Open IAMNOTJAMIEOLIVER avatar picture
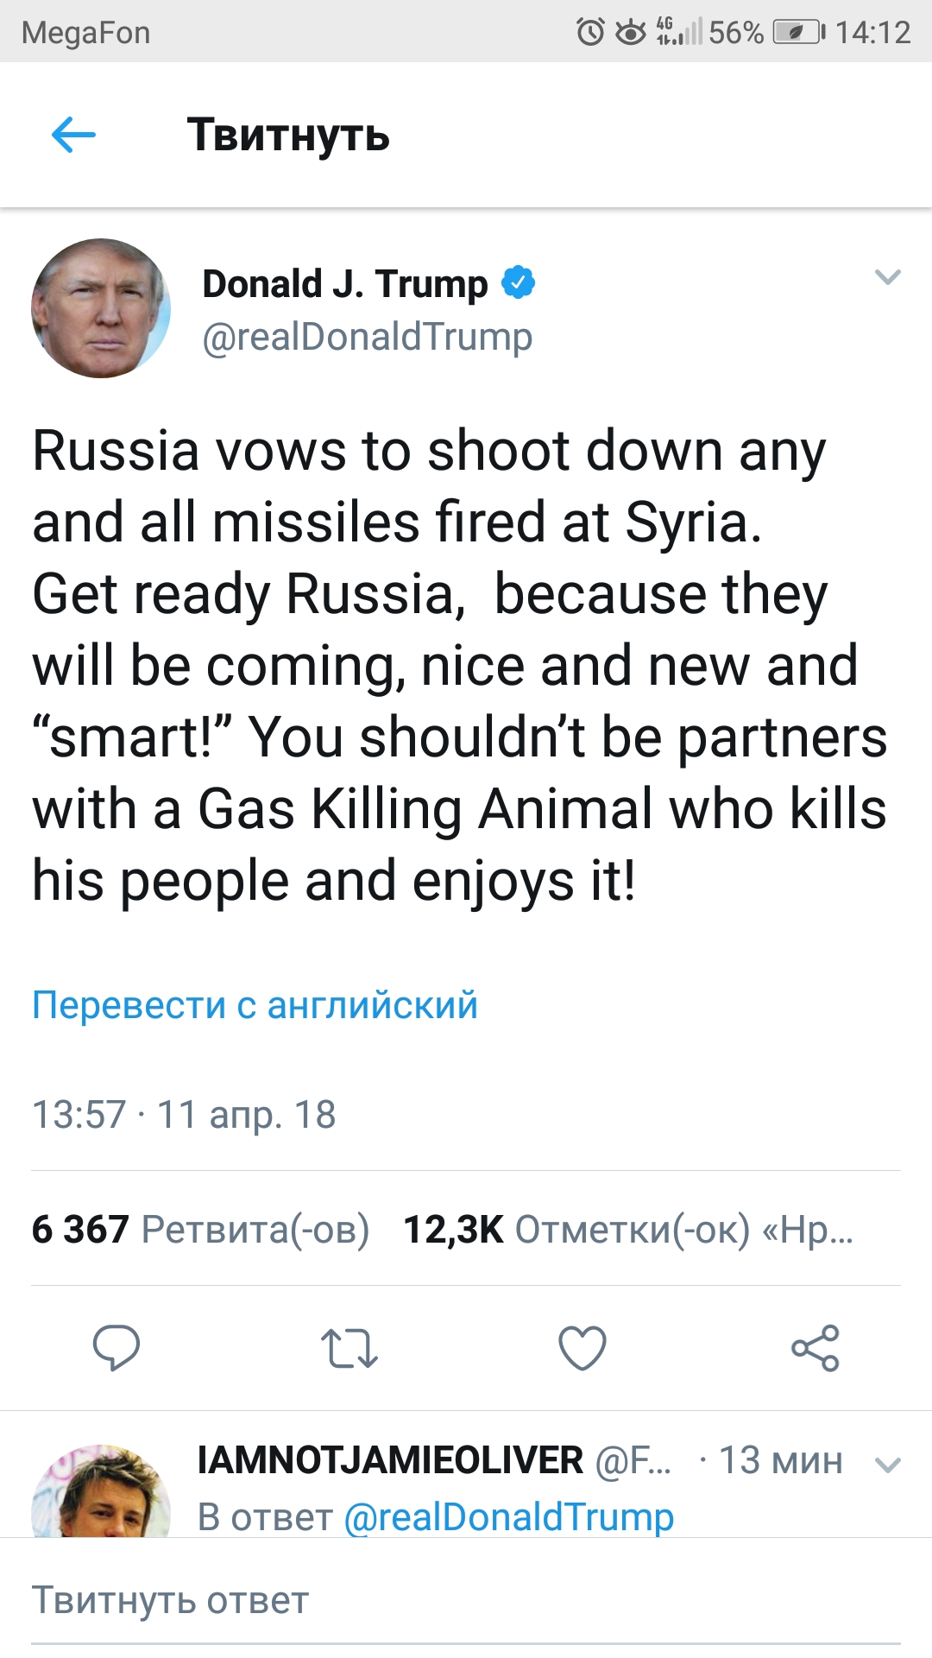 (101, 1493)
